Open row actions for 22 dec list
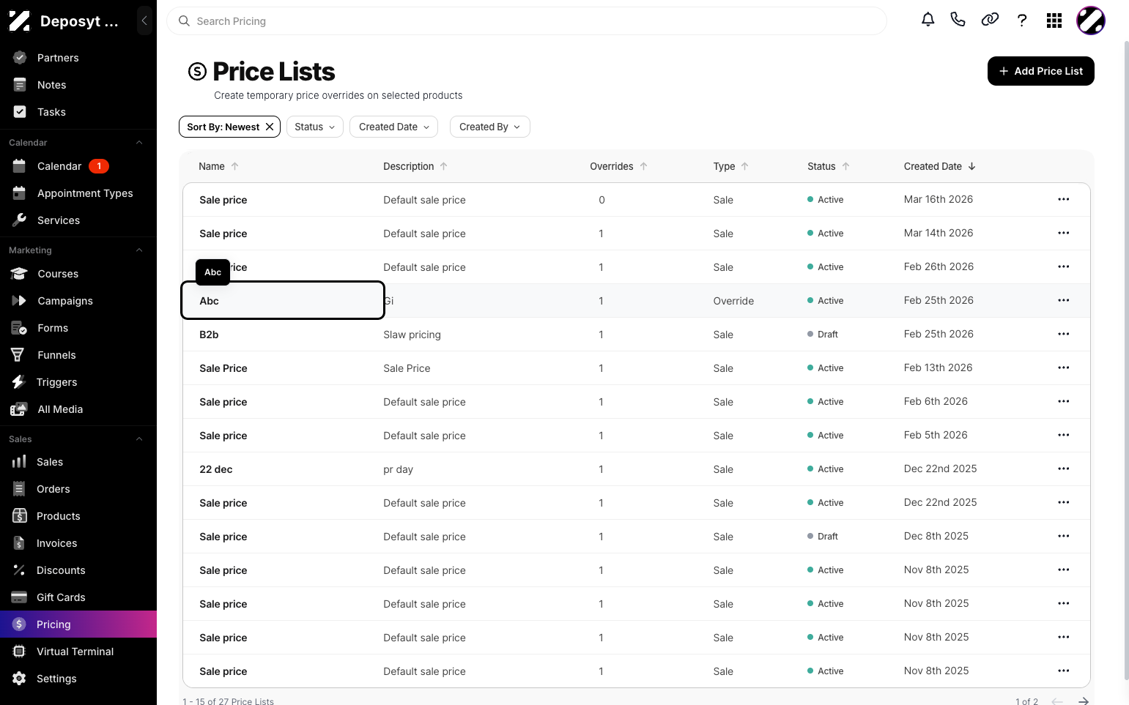Image resolution: width=1129 pixels, height=705 pixels. tap(1064, 469)
